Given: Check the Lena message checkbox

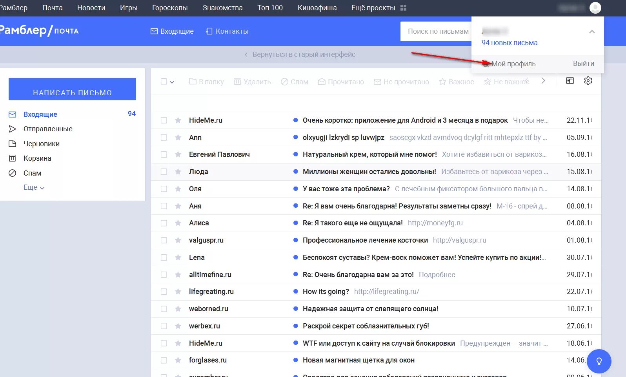Looking at the screenshot, I should 164,257.
